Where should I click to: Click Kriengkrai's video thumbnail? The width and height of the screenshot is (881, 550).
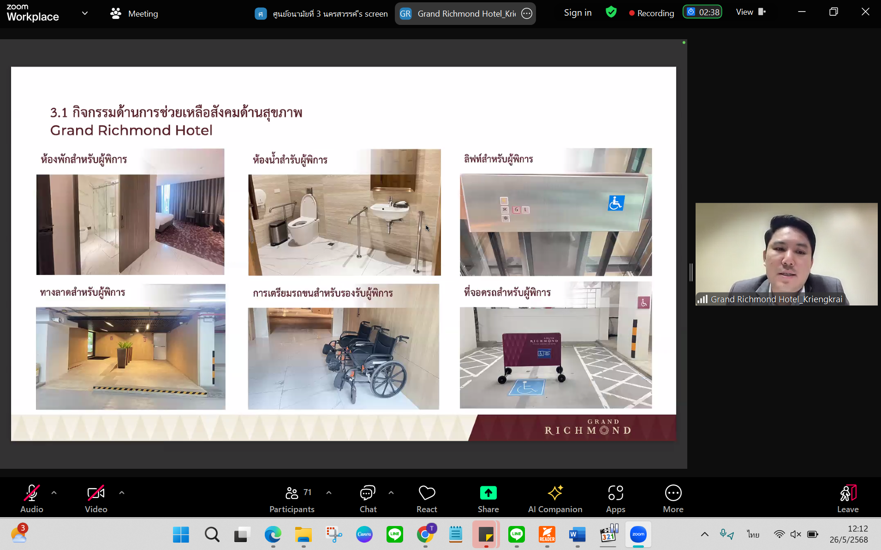click(x=786, y=254)
